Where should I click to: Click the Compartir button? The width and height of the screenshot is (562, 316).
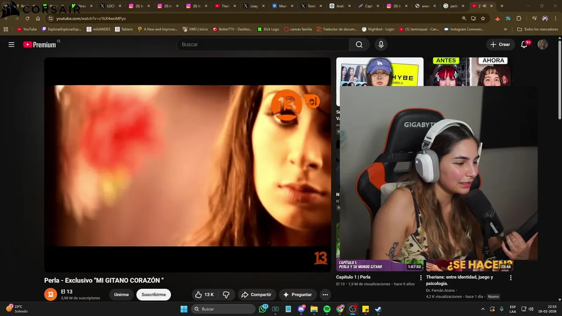click(256, 294)
